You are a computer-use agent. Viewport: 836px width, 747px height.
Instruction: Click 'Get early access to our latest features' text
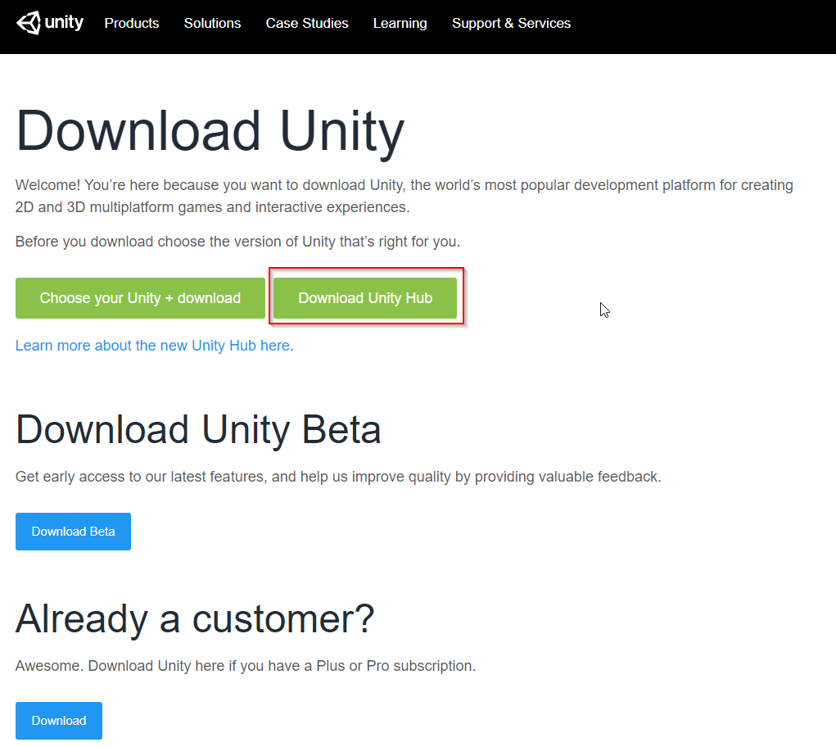(338, 477)
